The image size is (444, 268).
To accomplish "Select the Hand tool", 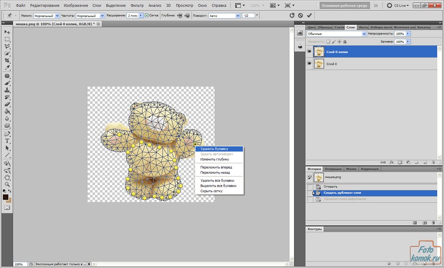I will pyautogui.click(x=7, y=177).
